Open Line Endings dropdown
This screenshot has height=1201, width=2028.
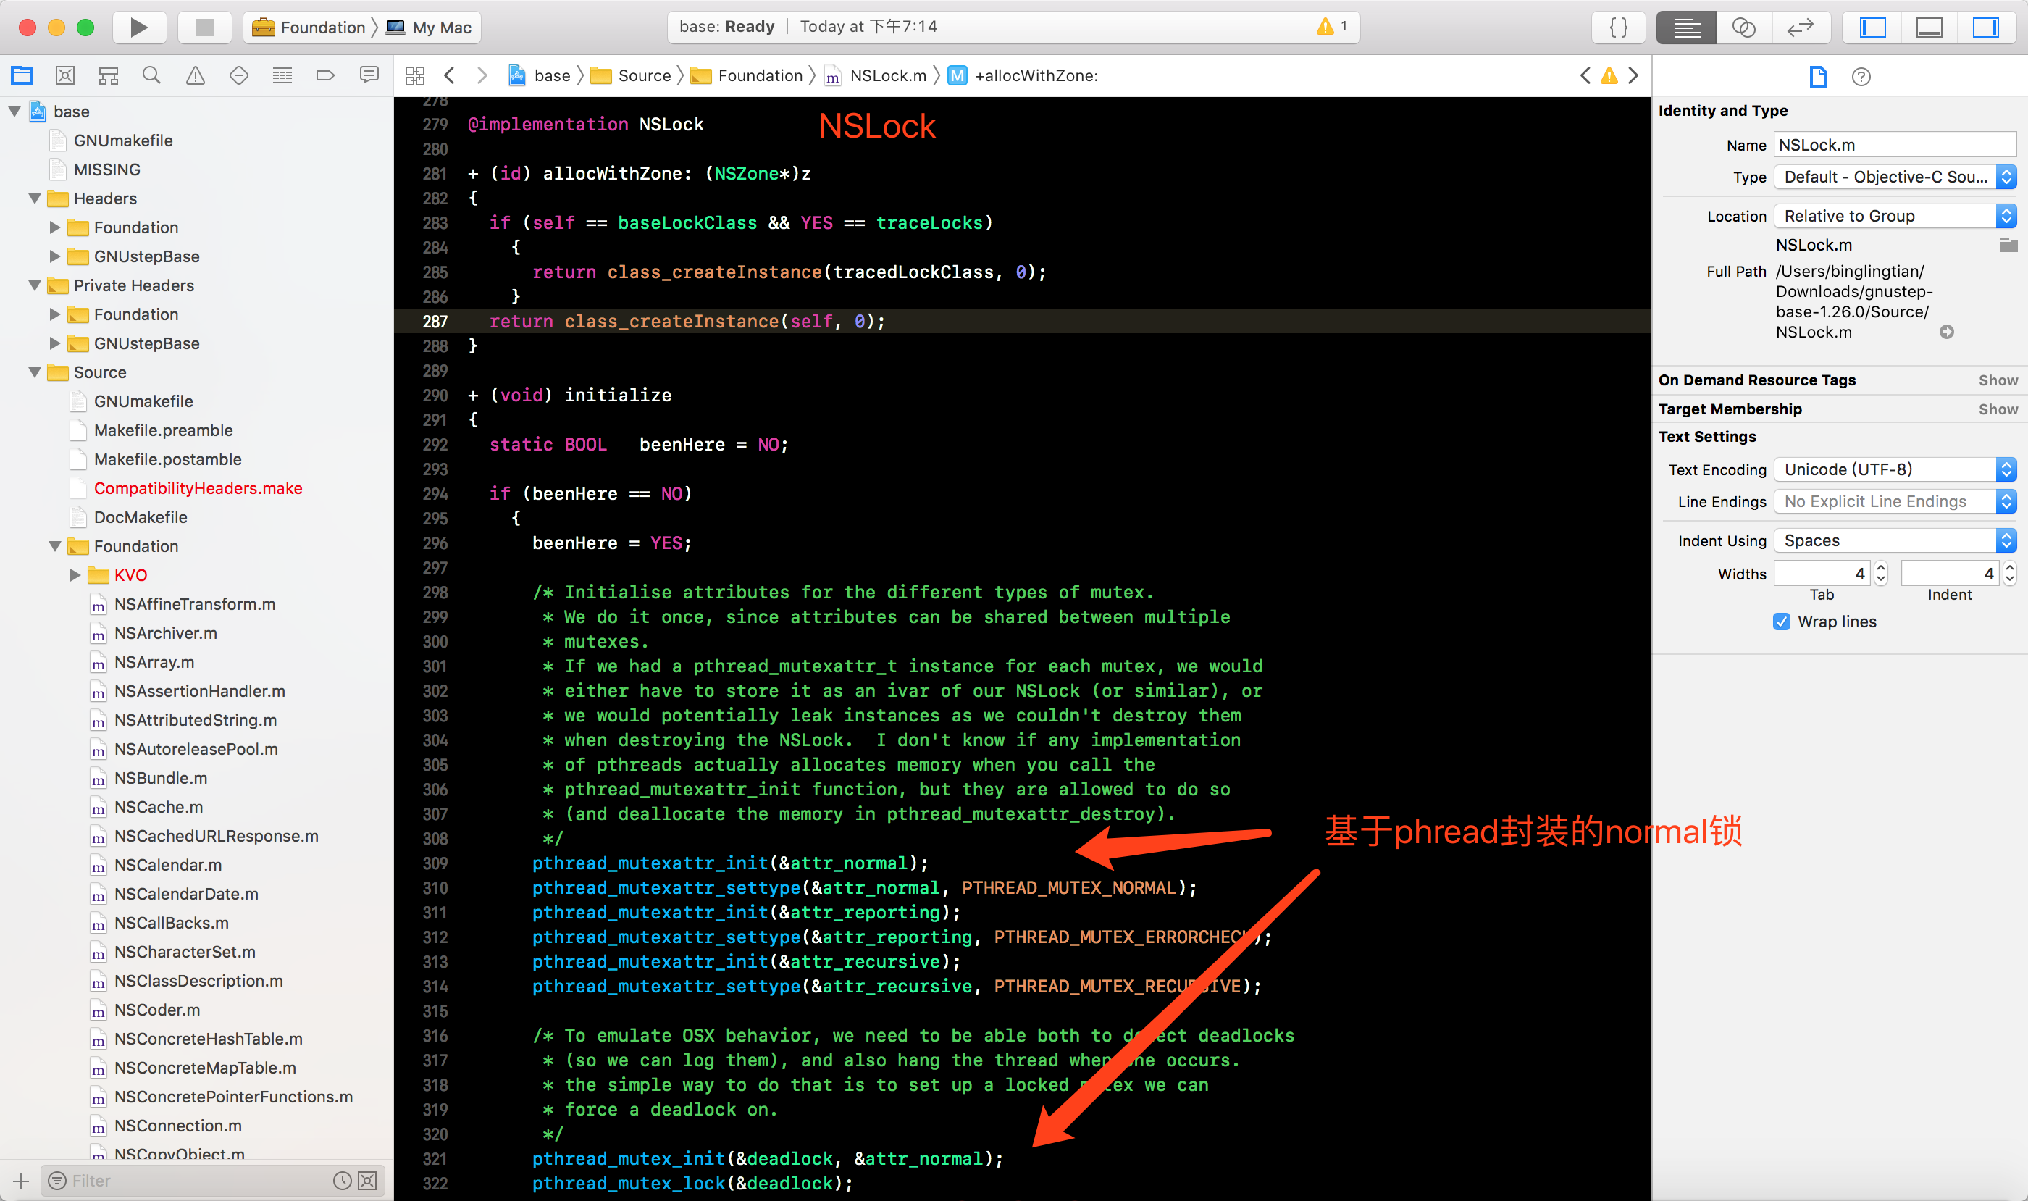pyautogui.click(x=1895, y=502)
